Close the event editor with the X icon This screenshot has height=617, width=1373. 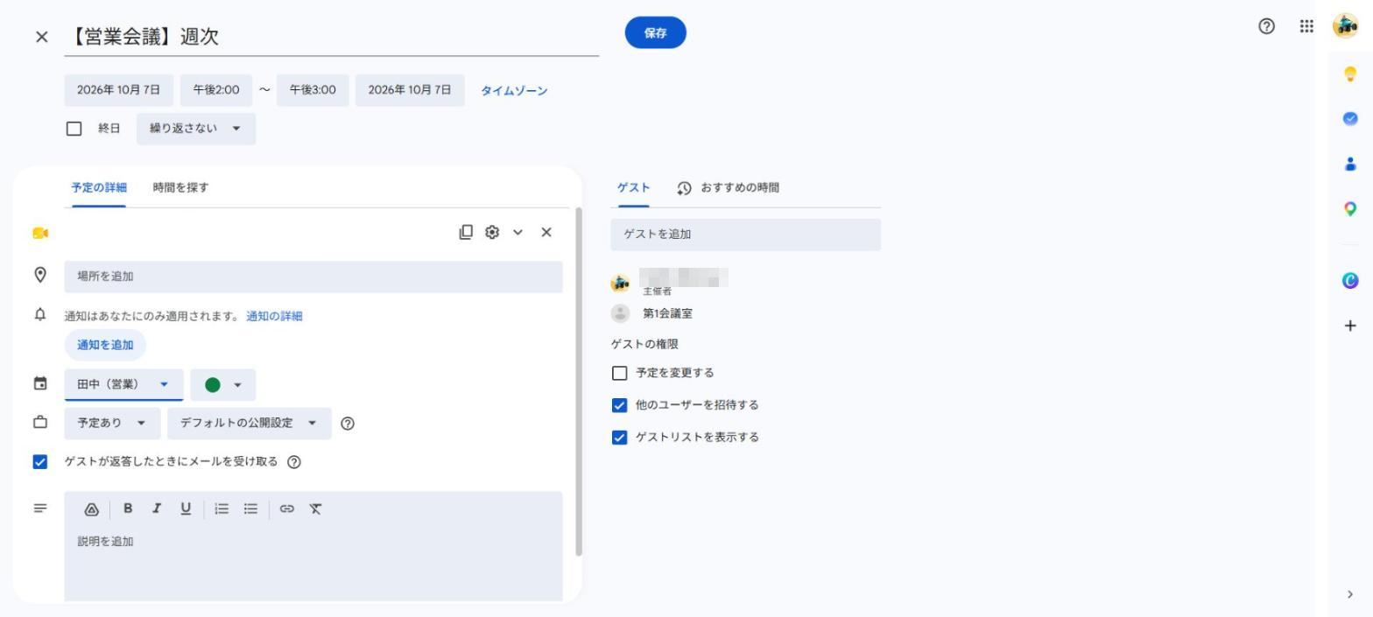click(x=41, y=37)
